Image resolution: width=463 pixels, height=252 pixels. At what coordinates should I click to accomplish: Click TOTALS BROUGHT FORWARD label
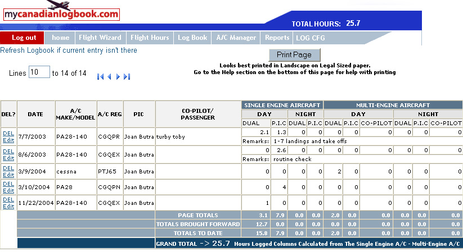pyautogui.click(x=198, y=224)
